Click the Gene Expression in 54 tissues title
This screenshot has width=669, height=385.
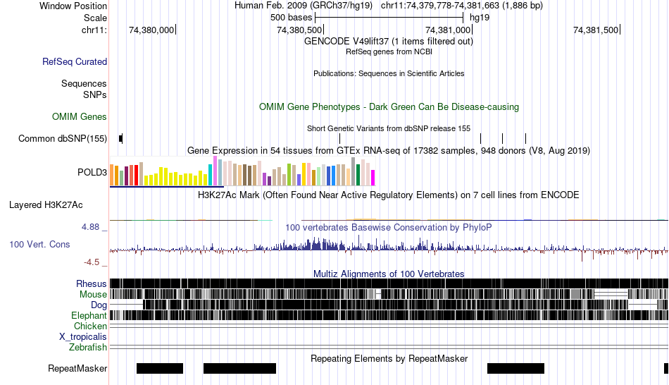(389, 150)
